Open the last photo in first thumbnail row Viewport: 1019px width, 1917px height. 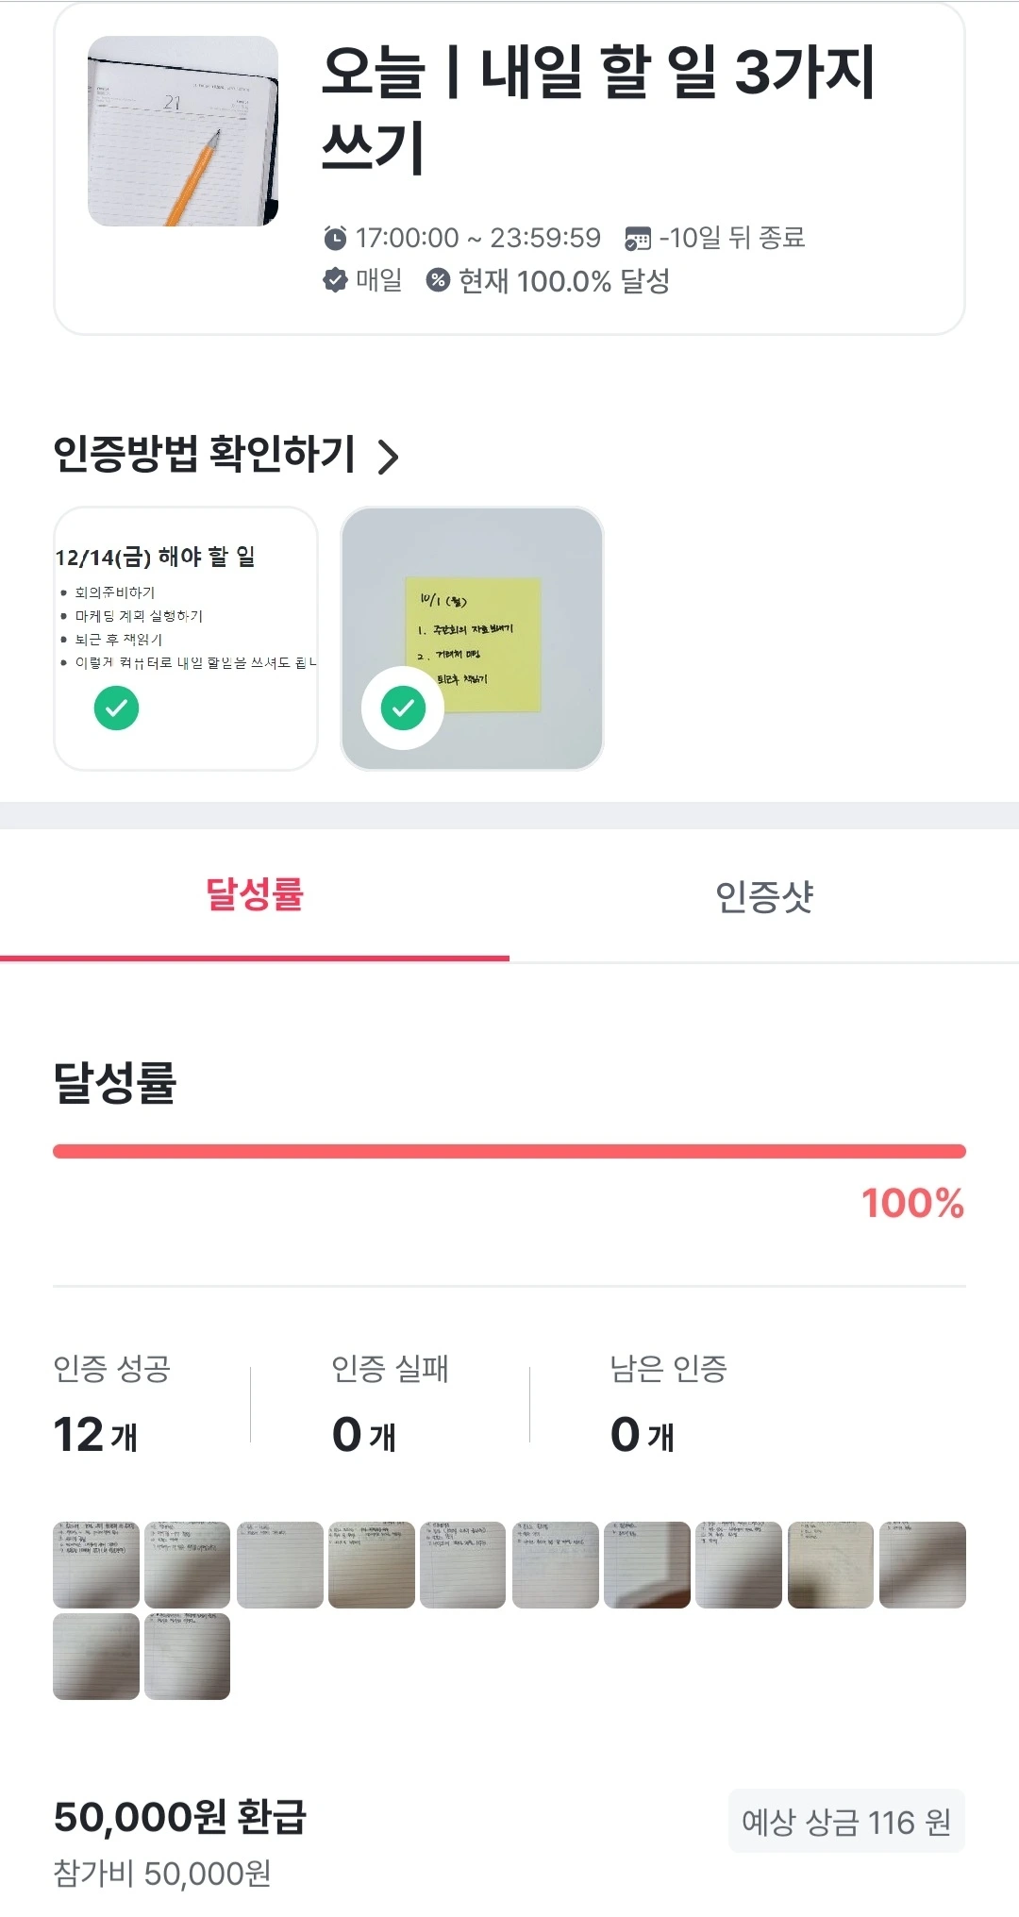[922, 1564]
